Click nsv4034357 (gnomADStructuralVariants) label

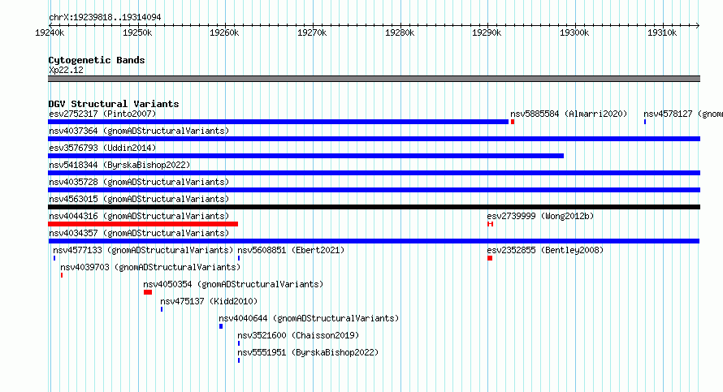[x=139, y=233]
